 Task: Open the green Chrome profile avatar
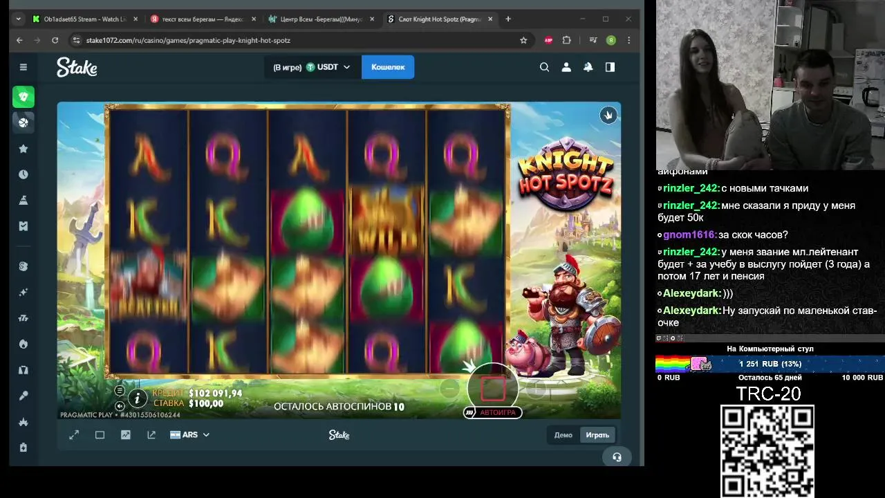pos(611,40)
